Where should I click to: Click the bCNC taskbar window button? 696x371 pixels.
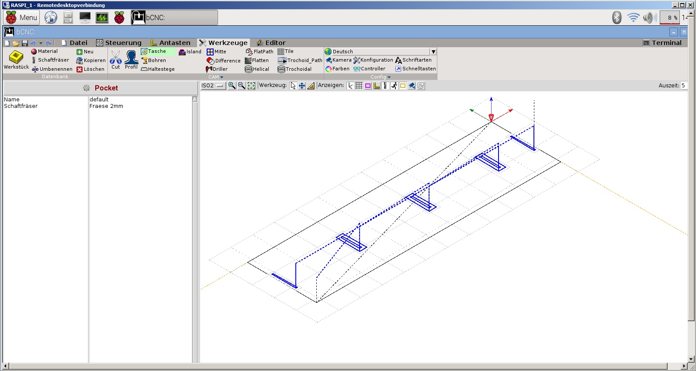(174, 17)
